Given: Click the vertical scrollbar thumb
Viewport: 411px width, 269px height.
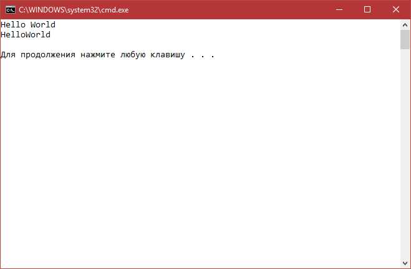Looking at the screenshot, I should point(405,39).
